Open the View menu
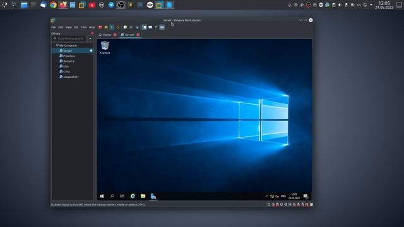The width and height of the screenshot is (404, 227). click(x=69, y=27)
